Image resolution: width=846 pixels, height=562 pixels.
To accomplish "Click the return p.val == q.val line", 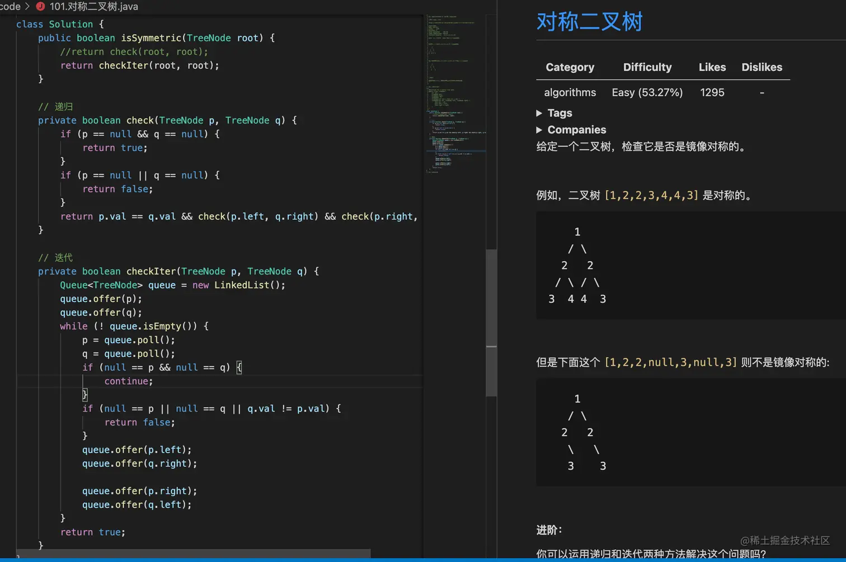I will pos(239,216).
